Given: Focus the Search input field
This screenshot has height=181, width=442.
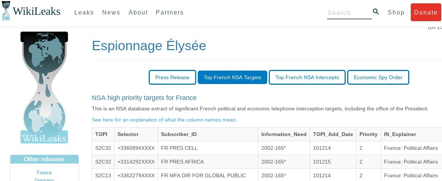Looking at the screenshot, I should (x=349, y=13).
